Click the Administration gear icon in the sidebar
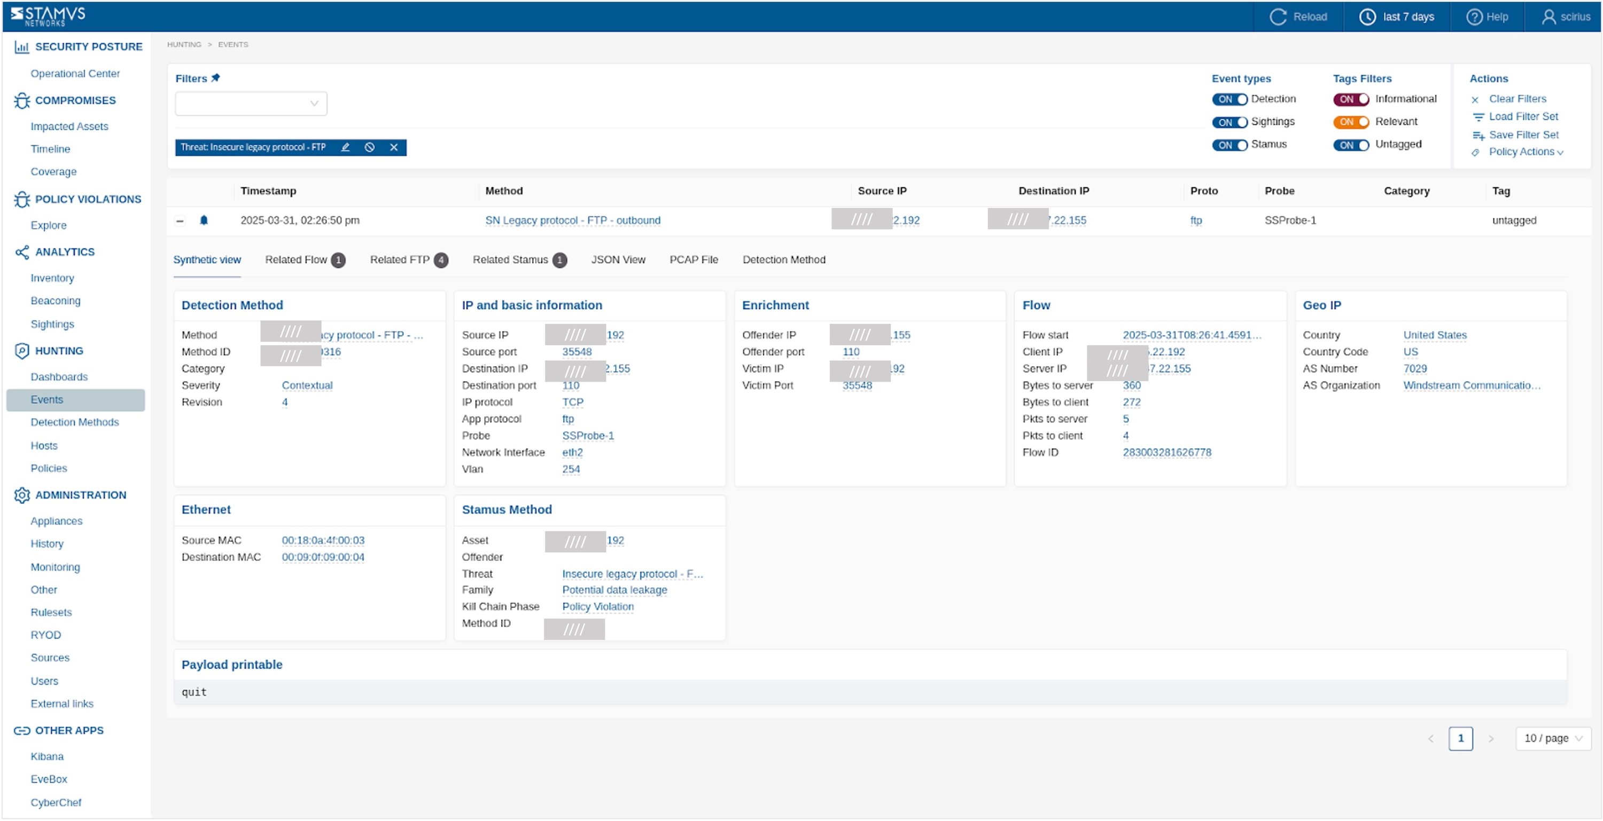Screen dimensions: 1603x821 point(22,495)
